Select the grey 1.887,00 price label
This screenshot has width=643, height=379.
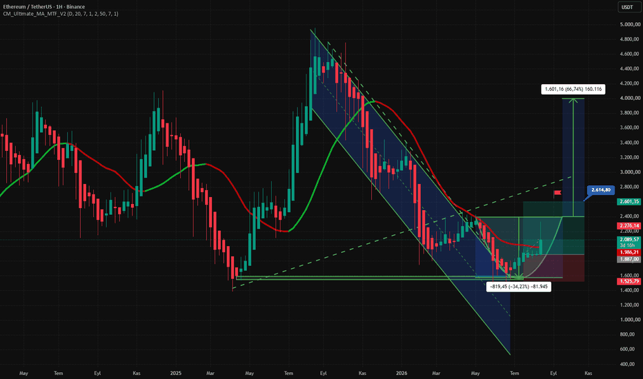click(x=629, y=259)
